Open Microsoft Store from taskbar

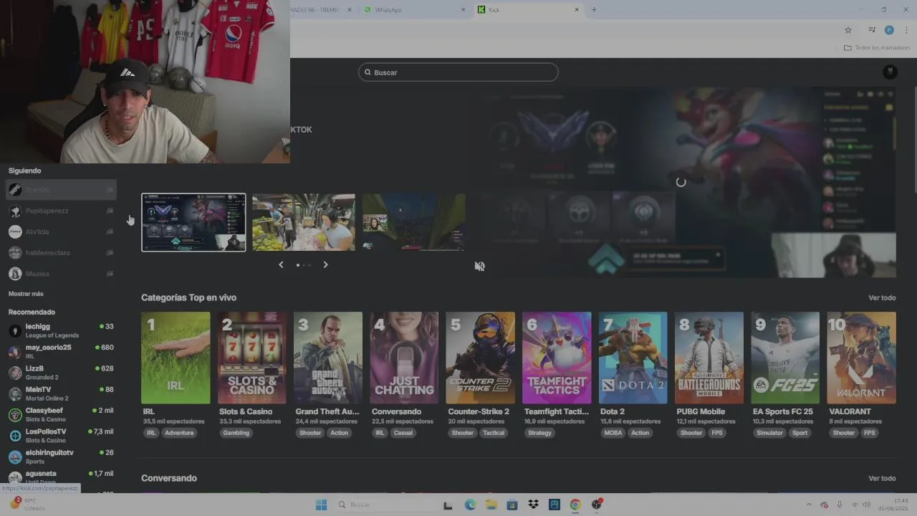[512, 505]
